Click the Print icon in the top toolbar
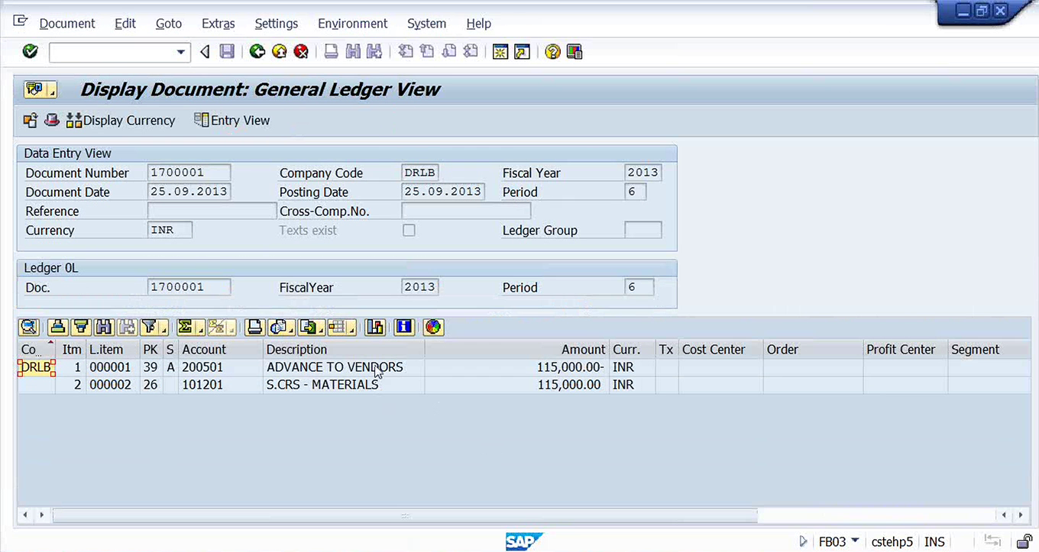 331,52
